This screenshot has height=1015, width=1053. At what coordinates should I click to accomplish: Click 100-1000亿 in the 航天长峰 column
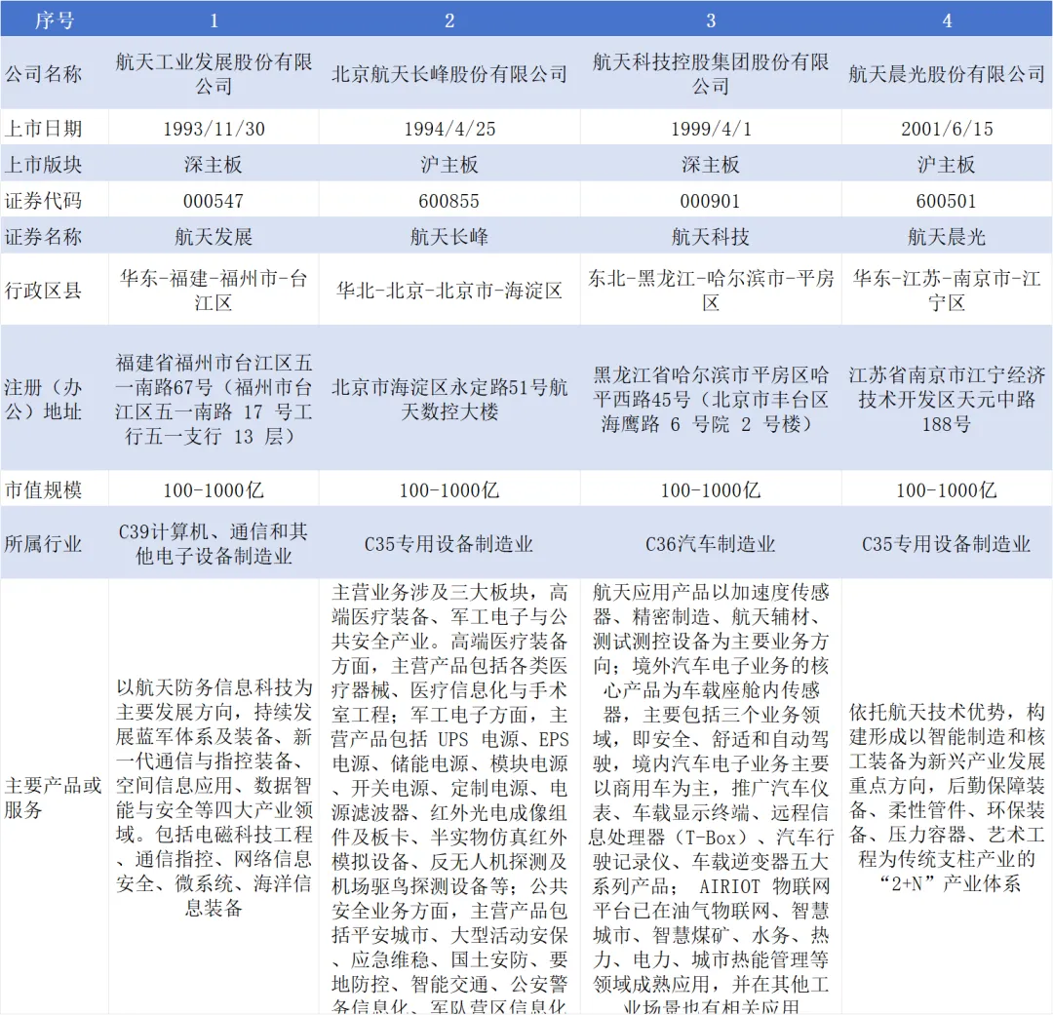coord(449,489)
